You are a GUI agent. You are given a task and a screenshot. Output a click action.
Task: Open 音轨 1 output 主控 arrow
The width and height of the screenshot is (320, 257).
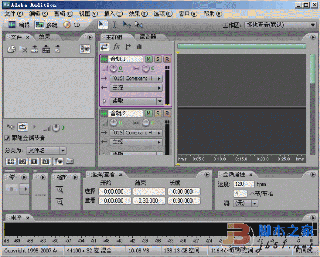pyautogui.click(x=159, y=88)
